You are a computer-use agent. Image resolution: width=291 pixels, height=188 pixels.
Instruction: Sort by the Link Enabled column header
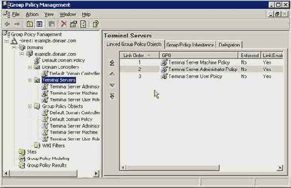272,55
